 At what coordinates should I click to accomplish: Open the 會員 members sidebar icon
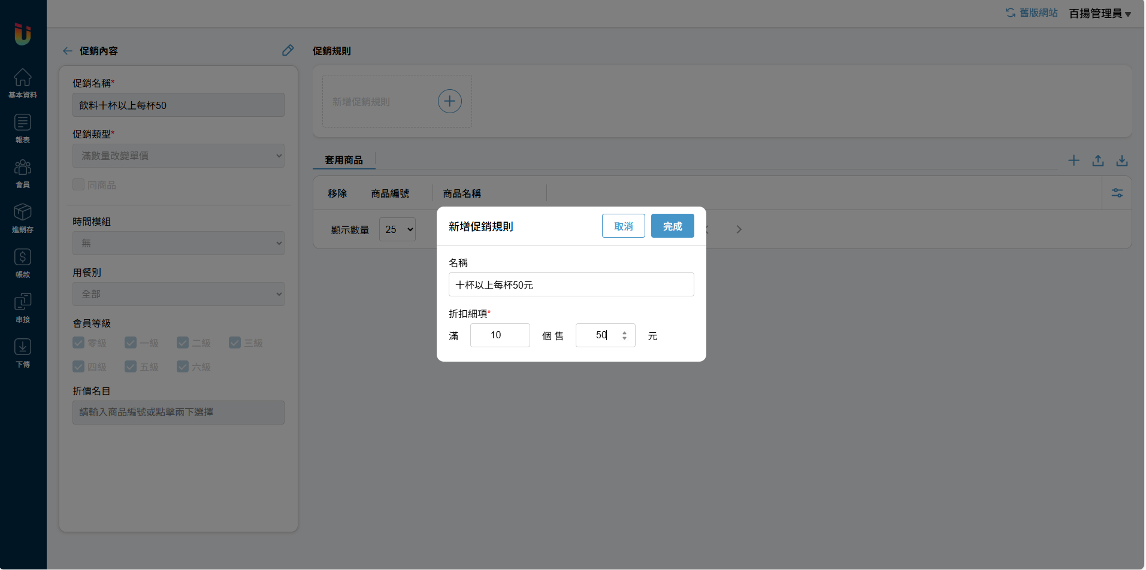tap(23, 172)
